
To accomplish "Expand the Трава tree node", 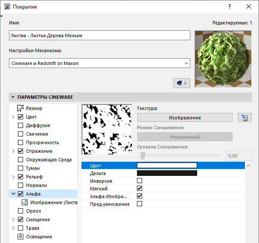I will (14, 228).
